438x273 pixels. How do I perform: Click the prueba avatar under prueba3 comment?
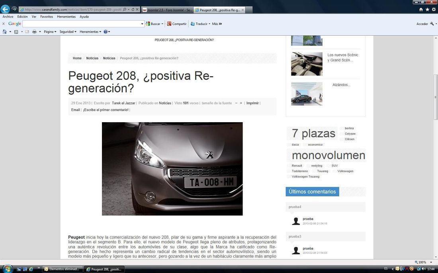click(296, 250)
